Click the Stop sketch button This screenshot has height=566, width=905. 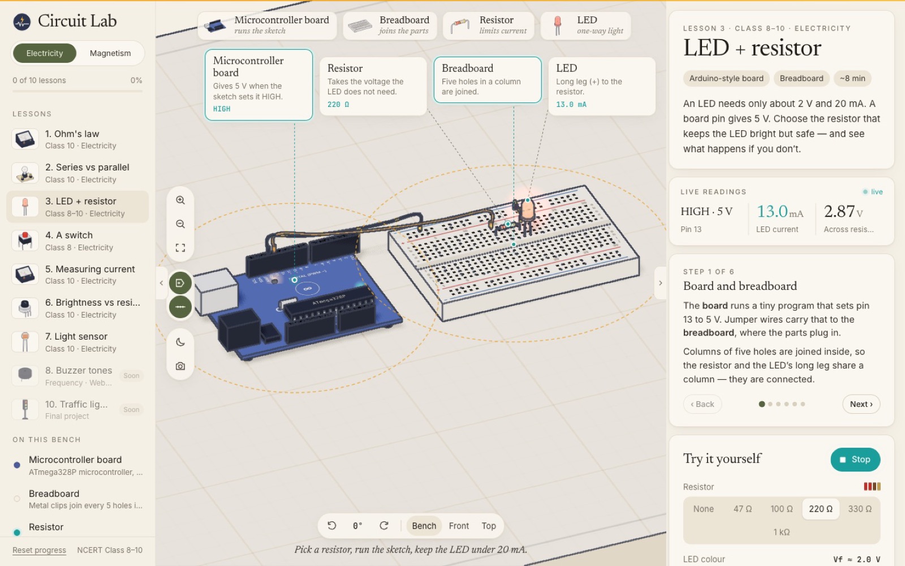855,460
